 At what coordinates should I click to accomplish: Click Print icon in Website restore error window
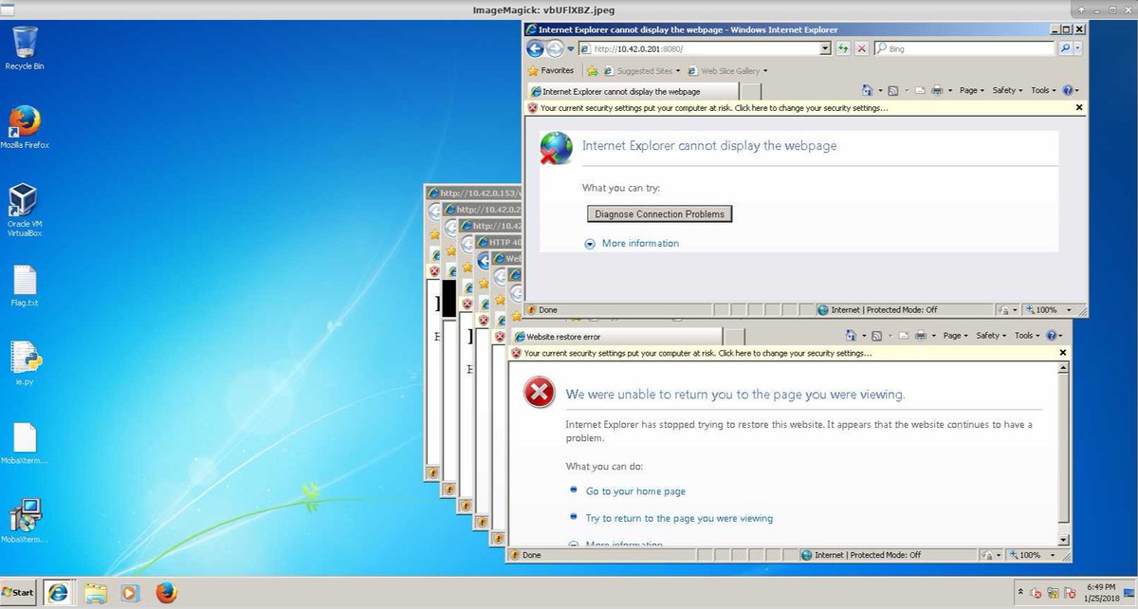click(x=920, y=336)
